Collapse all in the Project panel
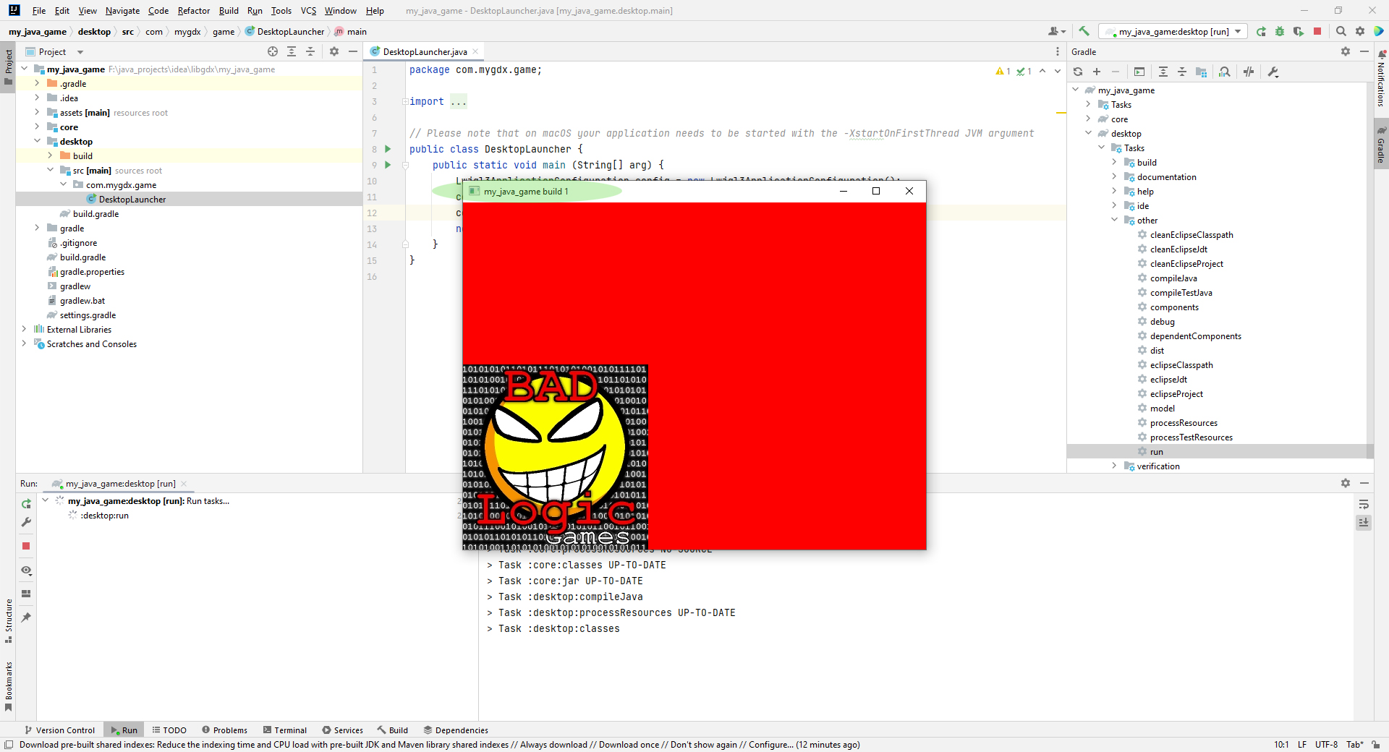Image resolution: width=1389 pixels, height=752 pixels. coord(310,51)
